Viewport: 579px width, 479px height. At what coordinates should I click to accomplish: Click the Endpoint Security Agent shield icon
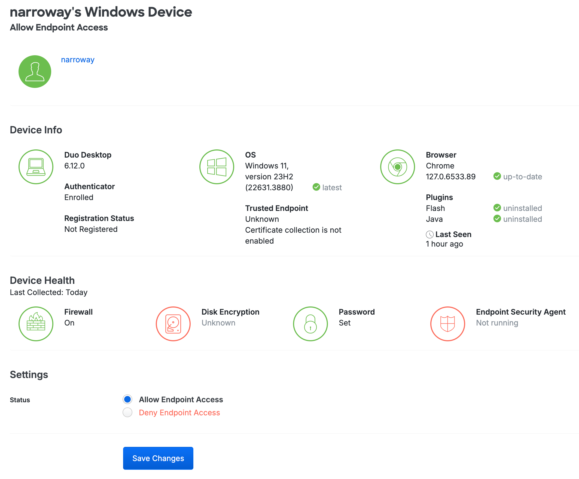click(447, 324)
